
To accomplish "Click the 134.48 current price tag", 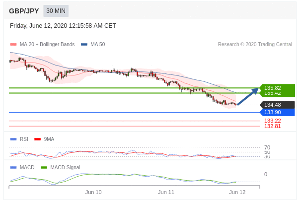I will pyautogui.click(x=277, y=105).
